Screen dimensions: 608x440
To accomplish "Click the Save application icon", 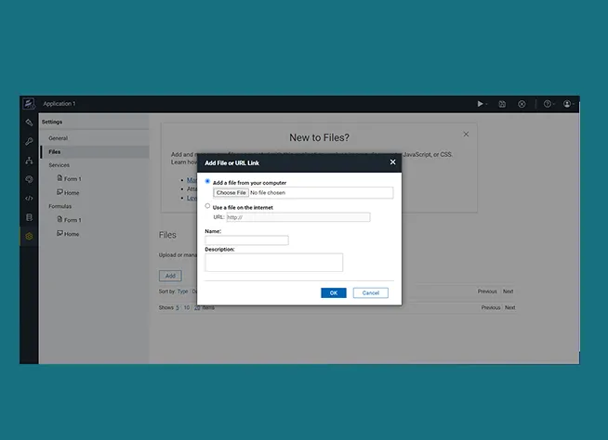I will (x=502, y=104).
